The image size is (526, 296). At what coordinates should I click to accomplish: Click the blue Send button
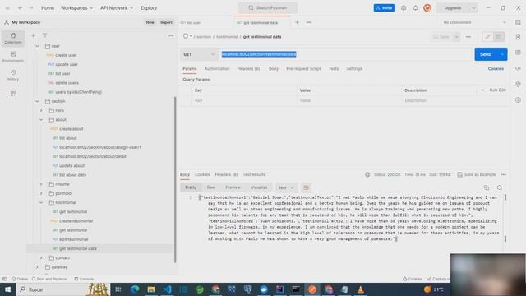(x=486, y=54)
